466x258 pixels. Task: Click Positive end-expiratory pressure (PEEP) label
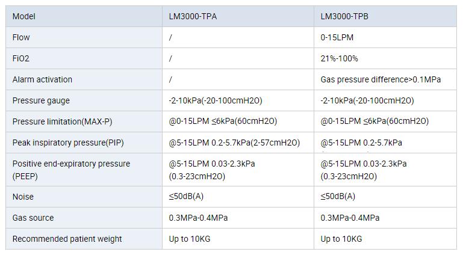click(71, 170)
